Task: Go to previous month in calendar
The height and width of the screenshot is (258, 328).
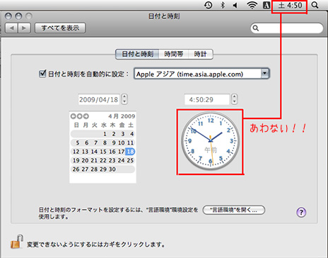Action: click(74, 116)
